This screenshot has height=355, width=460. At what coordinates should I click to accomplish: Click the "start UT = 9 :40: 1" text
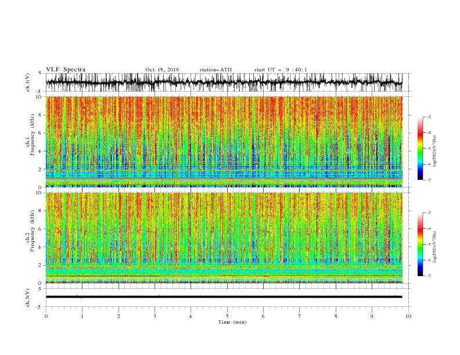point(281,70)
